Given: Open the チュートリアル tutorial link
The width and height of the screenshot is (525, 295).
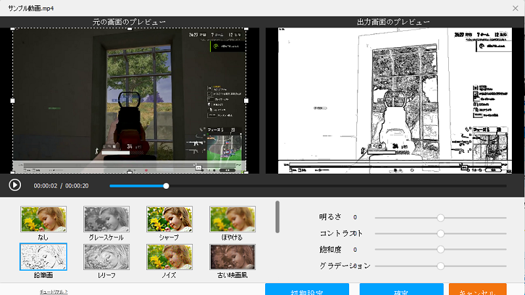Looking at the screenshot, I should 54,292.
